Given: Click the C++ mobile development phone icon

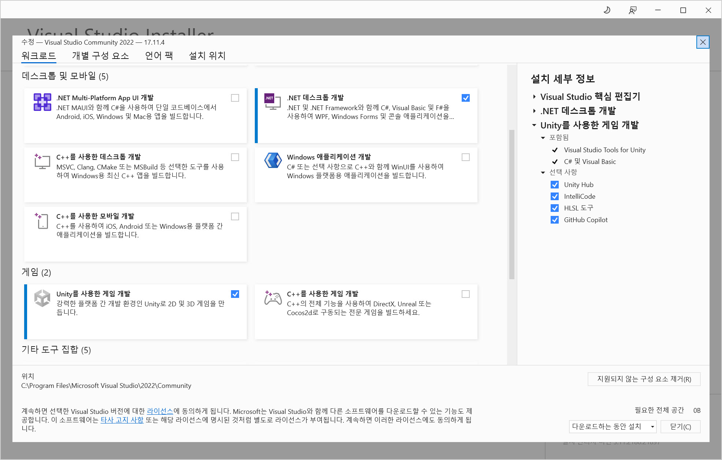Looking at the screenshot, I should click(x=42, y=221).
